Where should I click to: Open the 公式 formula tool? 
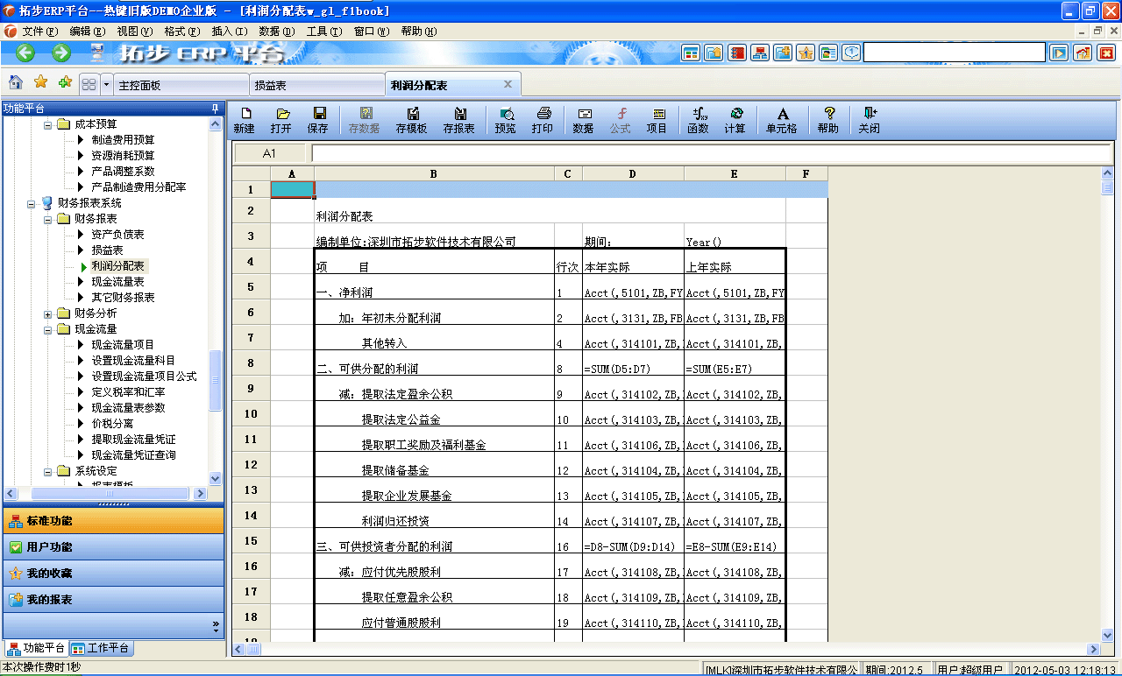pyautogui.click(x=620, y=119)
